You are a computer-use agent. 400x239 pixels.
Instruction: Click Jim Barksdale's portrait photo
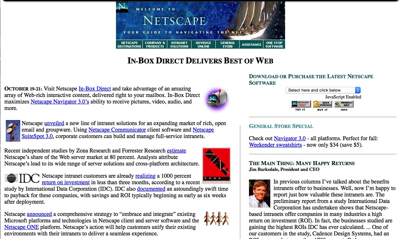(259, 194)
